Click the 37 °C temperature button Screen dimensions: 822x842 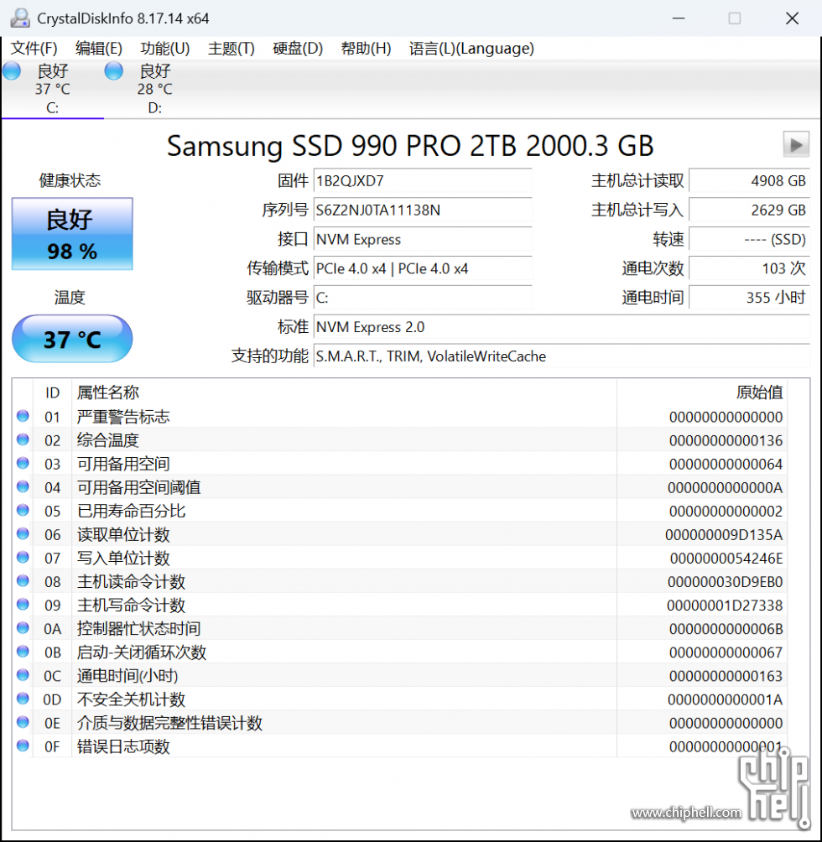coord(72,339)
